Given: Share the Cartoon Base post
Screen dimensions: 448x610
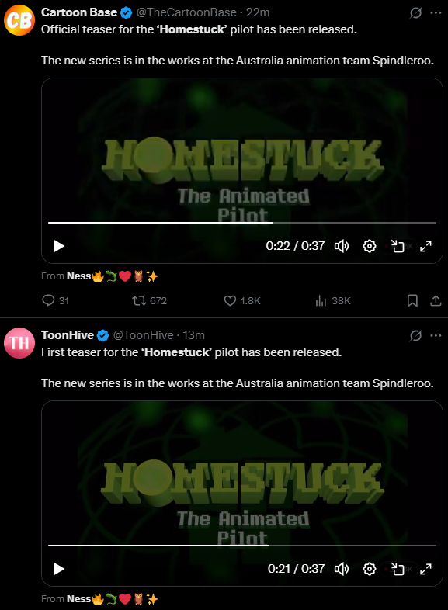Looking at the screenshot, I should 436,300.
